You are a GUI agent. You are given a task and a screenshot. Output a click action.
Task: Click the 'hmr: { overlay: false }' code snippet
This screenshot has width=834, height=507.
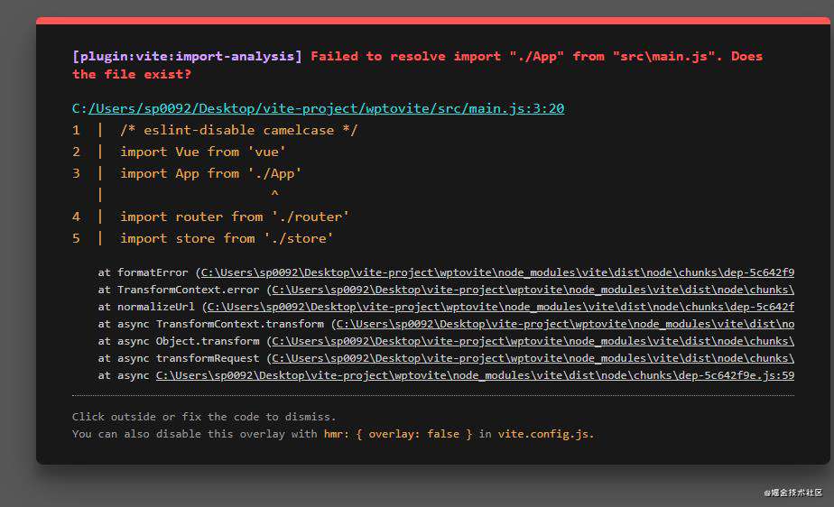(x=398, y=434)
